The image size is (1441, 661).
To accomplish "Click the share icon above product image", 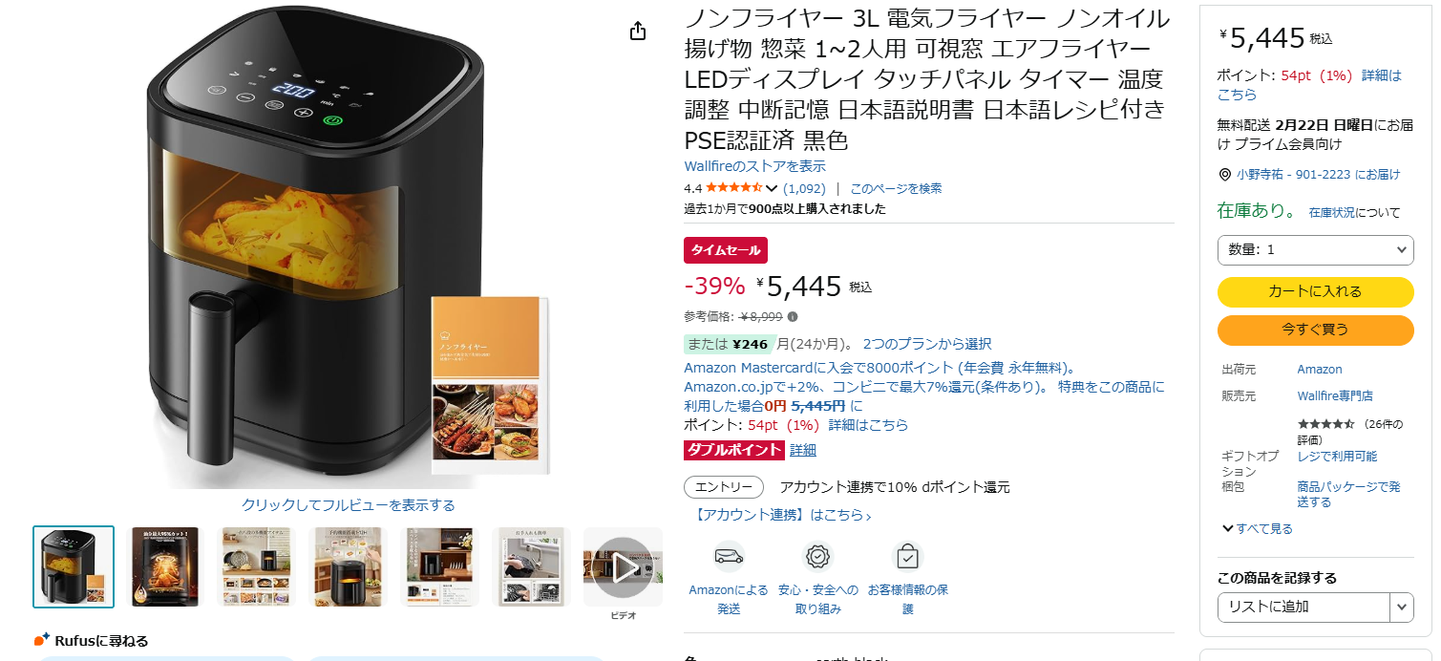I will click(x=639, y=32).
